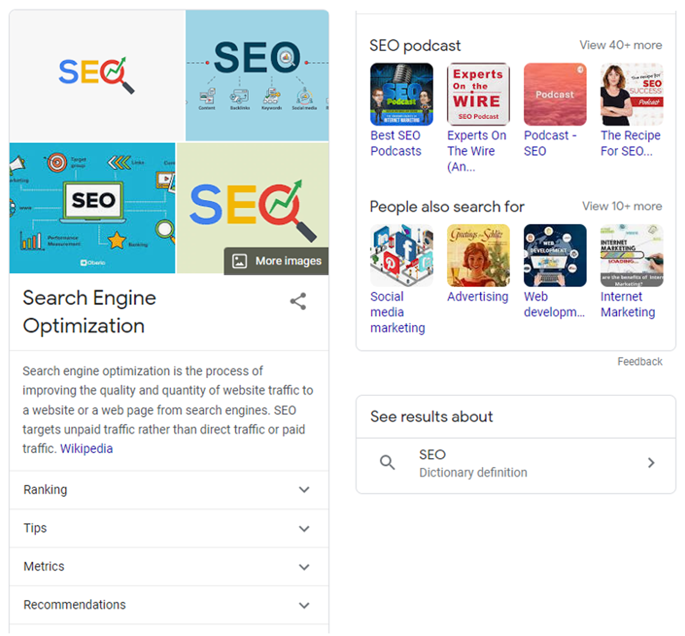685x636 pixels.
Task: Expand the Recommendations section
Action: point(304,605)
